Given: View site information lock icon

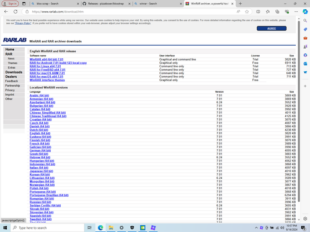Looking at the screenshot, I should click(x=27, y=12).
